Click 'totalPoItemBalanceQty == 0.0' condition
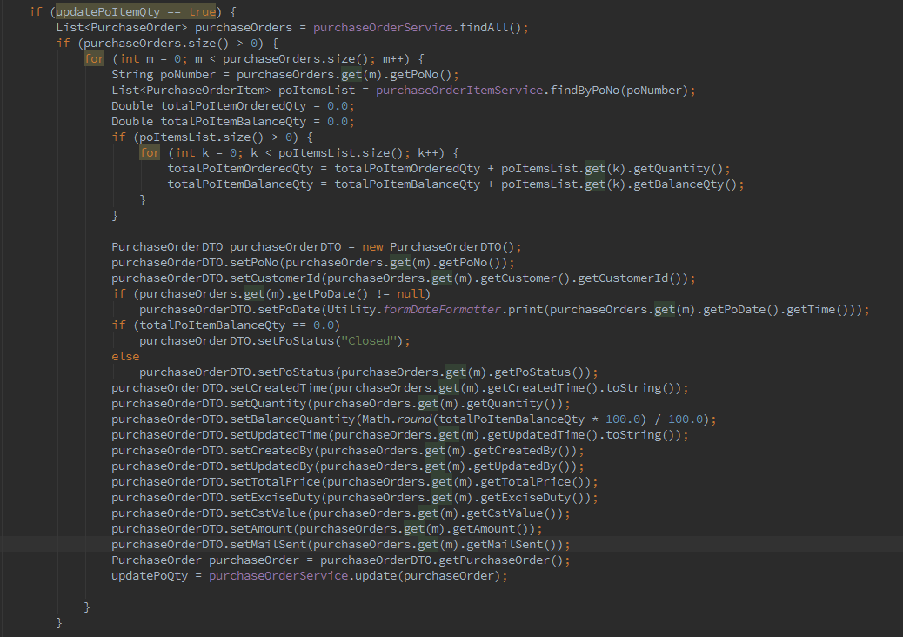 point(236,325)
